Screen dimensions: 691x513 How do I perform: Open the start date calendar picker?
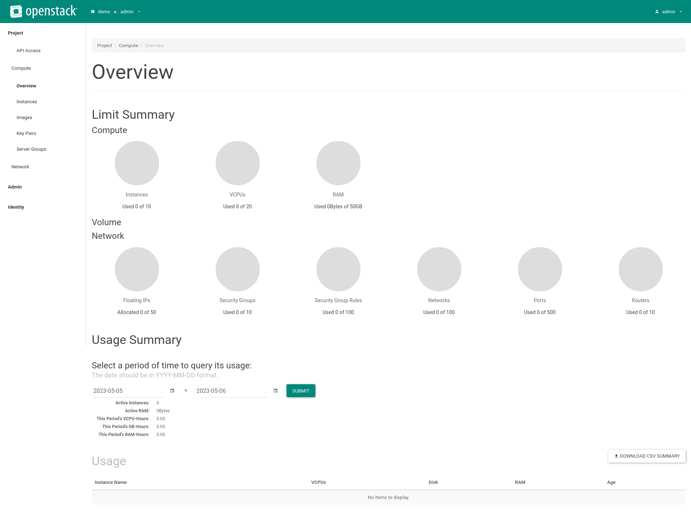[x=172, y=390]
